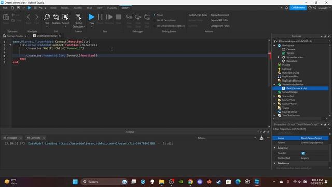Viewport: 332px width, 187px height.
Task: Click the share icon beside help
Action: [314, 8]
